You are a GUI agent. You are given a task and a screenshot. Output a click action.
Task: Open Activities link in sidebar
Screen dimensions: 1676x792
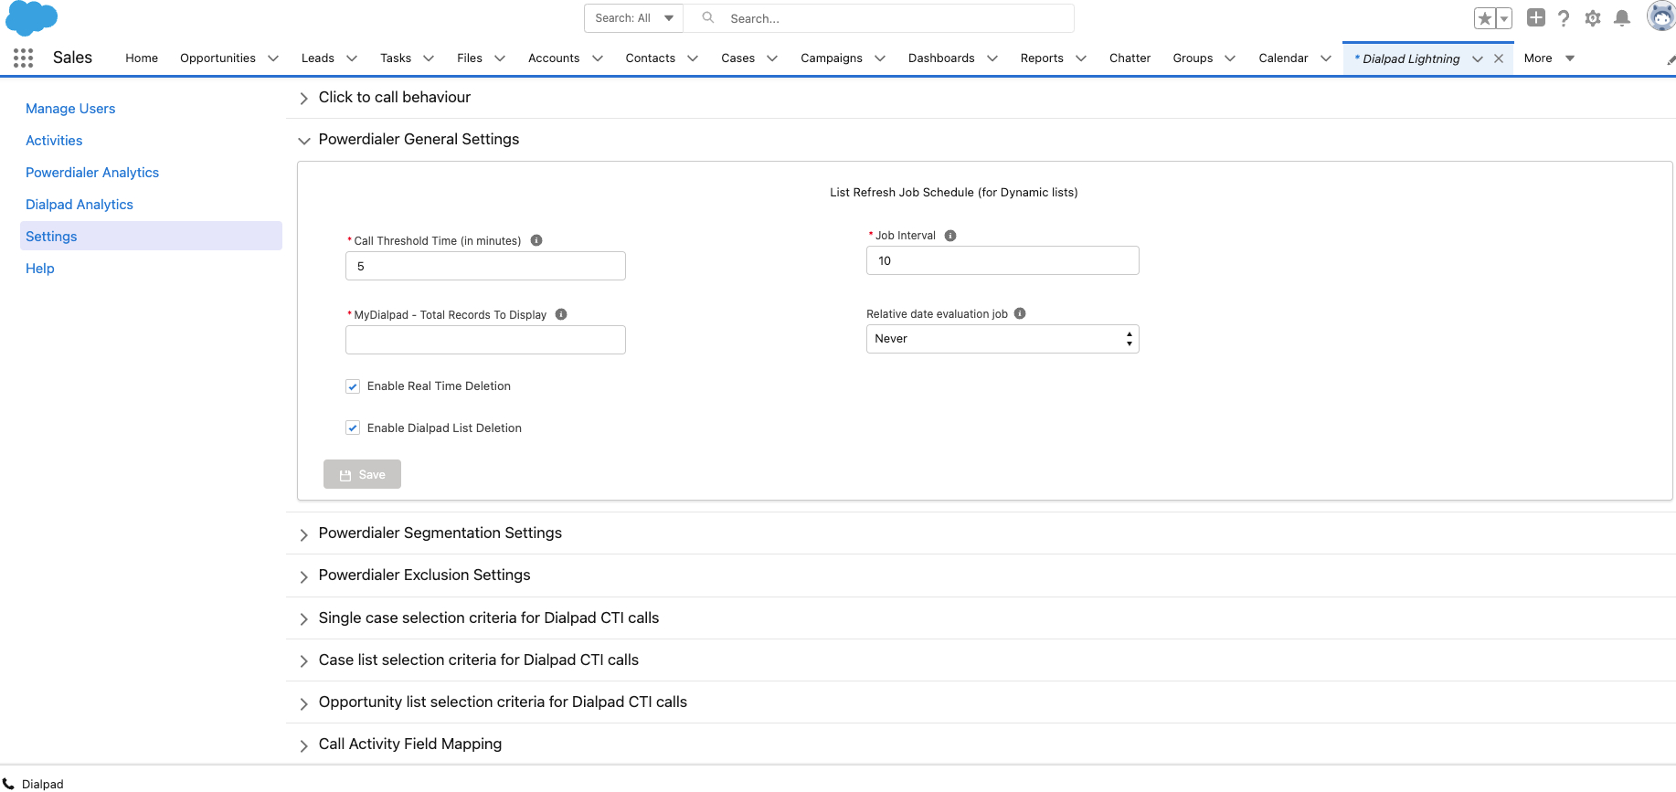click(x=54, y=141)
